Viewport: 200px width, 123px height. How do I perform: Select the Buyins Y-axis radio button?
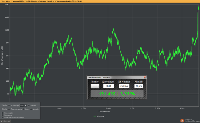[29, 106]
